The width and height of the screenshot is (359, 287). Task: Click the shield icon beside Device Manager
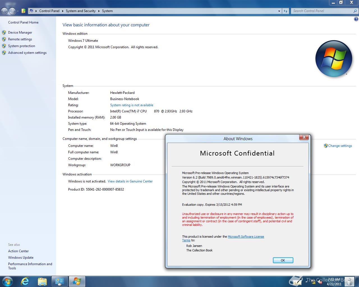4,33
